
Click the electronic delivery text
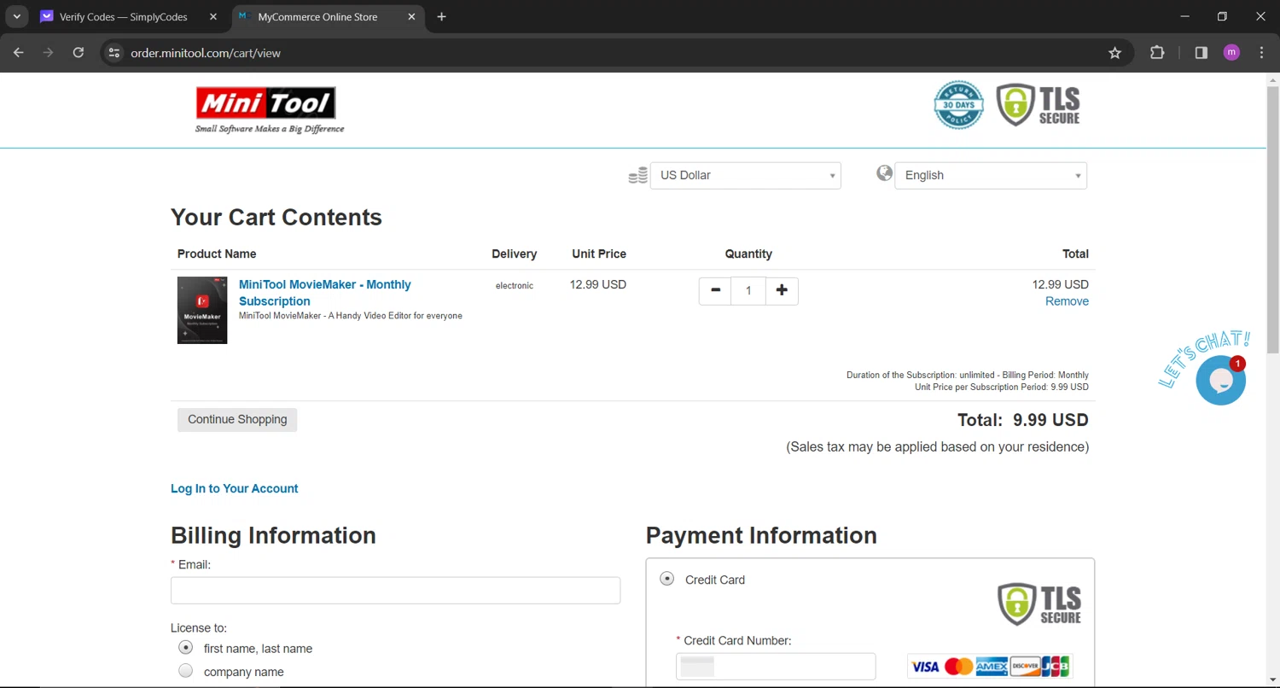pos(515,286)
